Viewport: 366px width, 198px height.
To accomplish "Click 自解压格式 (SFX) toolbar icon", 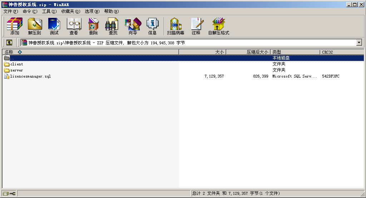I will point(218,26).
